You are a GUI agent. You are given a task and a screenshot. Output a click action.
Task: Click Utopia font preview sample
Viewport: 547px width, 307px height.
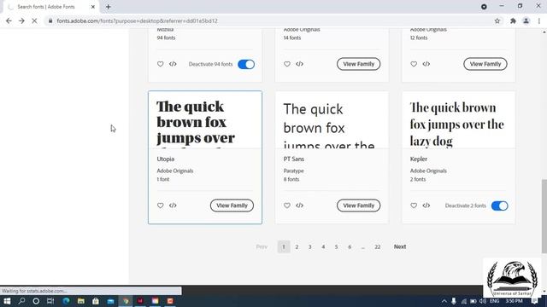205,120
